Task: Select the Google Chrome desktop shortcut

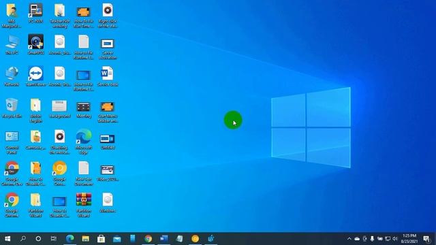Action: click(x=12, y=206)
